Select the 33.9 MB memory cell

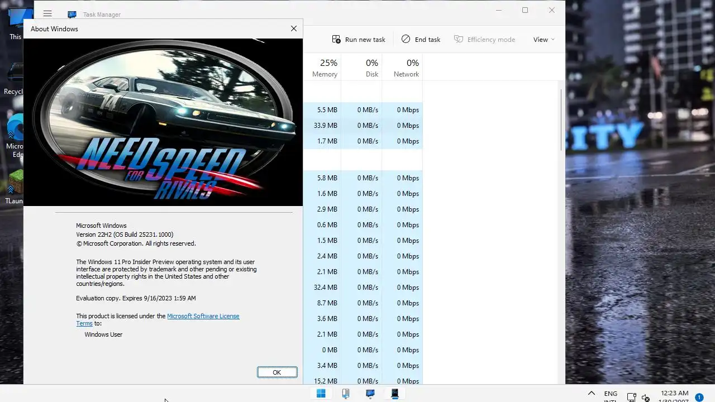pyautogui.click(x=322, y=126)
